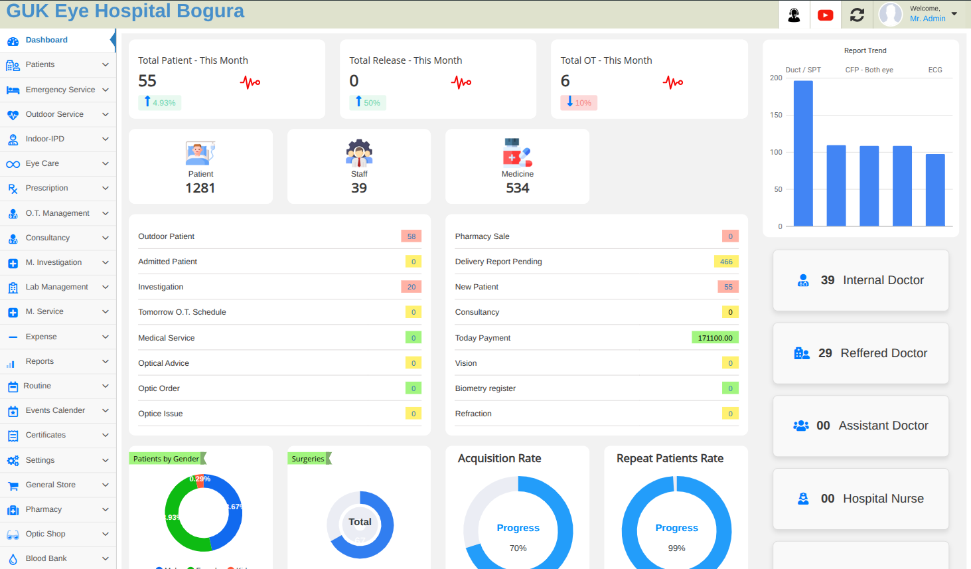Click the Prescription Rx icon
Screen dimensions: 971x569
click(x=13, y=189)
